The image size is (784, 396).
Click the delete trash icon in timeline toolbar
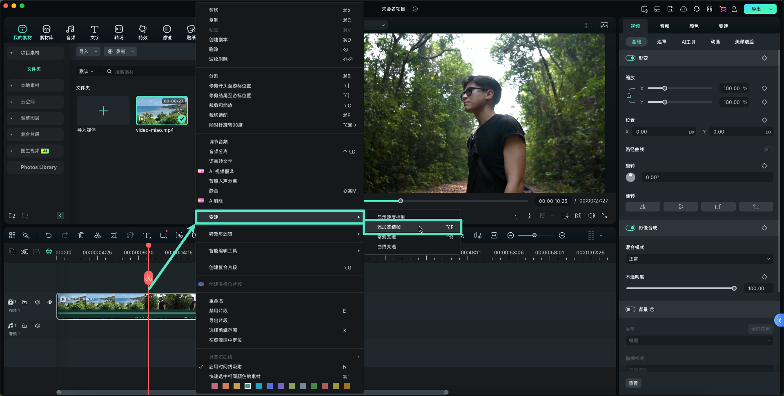pos(81,235)
